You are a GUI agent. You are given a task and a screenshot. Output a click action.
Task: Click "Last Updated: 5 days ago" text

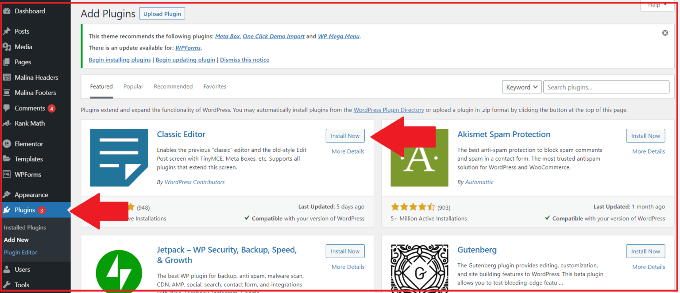(x=331, y=207)
